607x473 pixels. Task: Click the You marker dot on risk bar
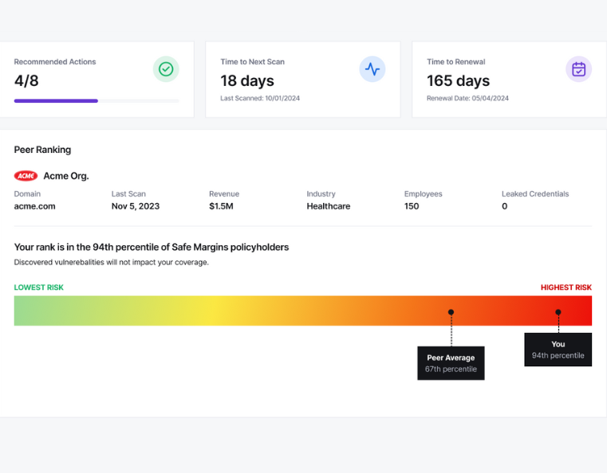(x=558, y=312)
